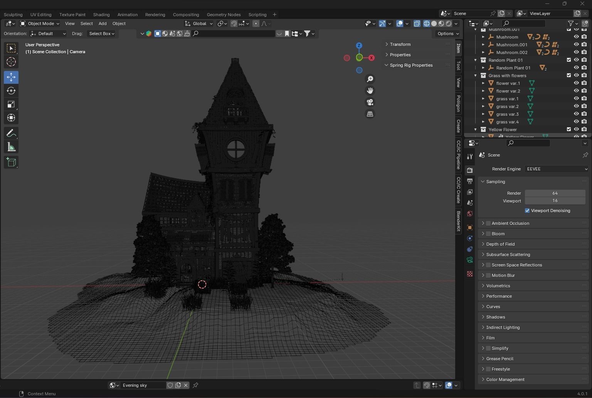The height and width of the screenshot is (398, 592).
Task: Open the View Layer properties tab
Action: tap(470, 192)
